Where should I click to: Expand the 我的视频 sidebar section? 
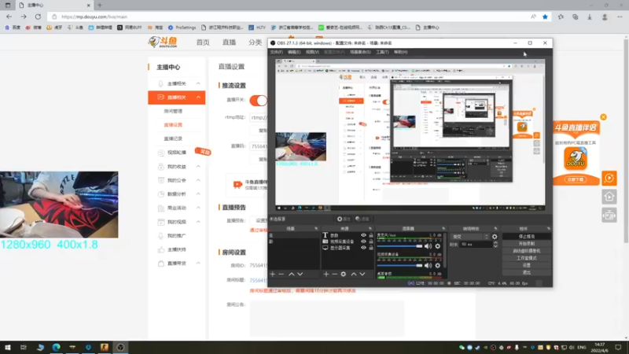[x=198, y=222]
